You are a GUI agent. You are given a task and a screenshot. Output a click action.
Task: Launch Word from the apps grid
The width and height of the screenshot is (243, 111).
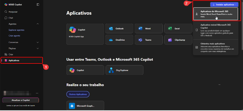click(149, 28)
